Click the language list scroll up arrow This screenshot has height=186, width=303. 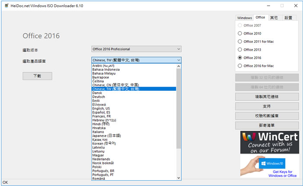click(x=178, y=66)
